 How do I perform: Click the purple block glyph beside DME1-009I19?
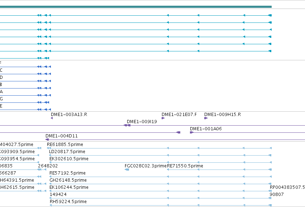click(127, 125)
